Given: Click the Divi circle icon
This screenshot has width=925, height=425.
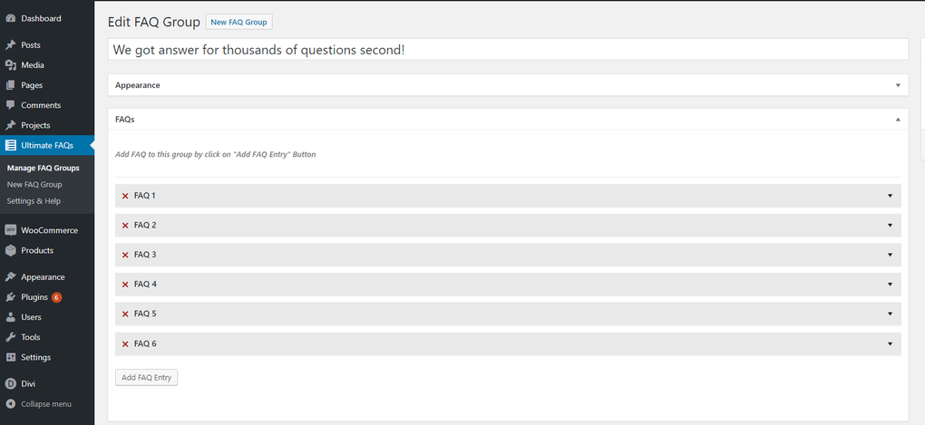Looking at the screenshot, I should click(11, 383).
